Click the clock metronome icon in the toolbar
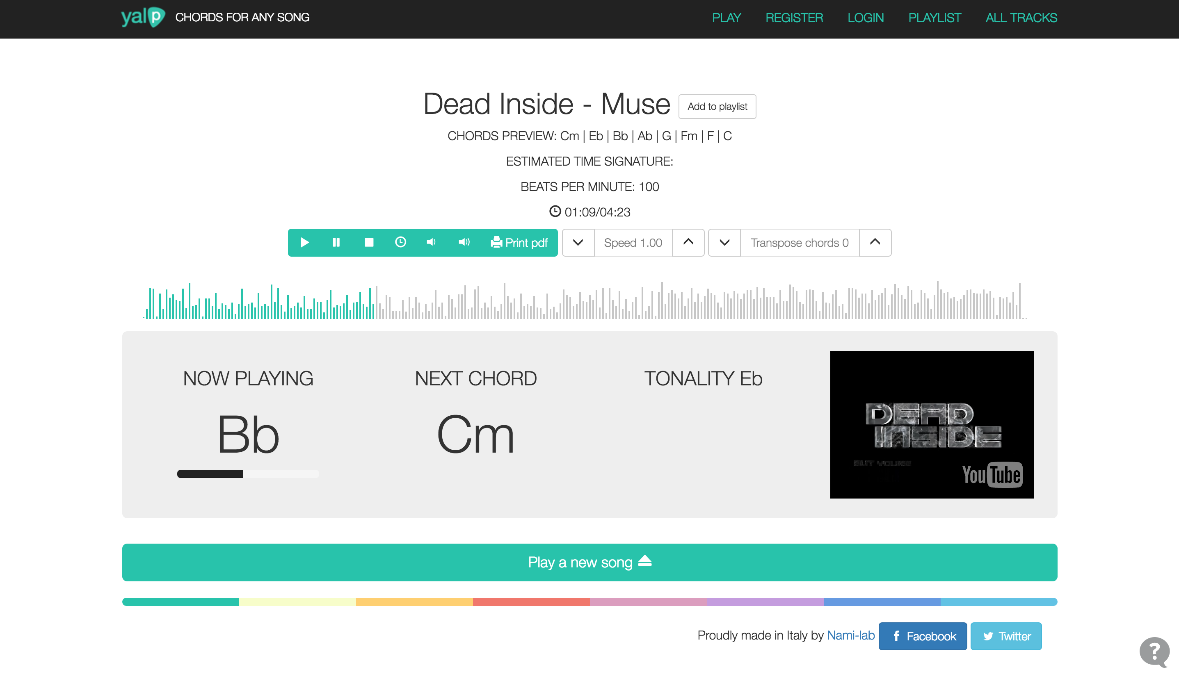Screen dimensions: 1179x674 pos(400,243)
